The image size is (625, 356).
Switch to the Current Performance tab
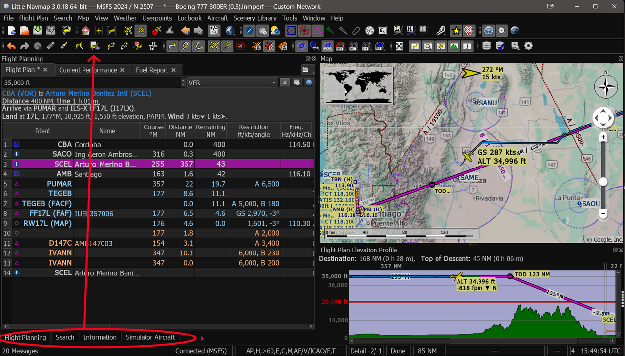click(x=88, y=70)
